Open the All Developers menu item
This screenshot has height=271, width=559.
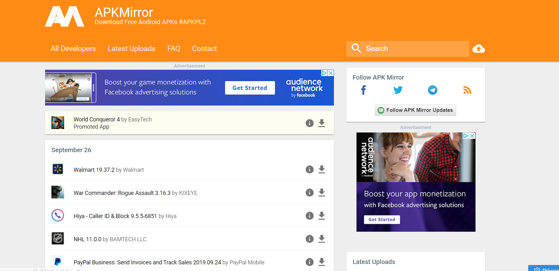(73, 48)
